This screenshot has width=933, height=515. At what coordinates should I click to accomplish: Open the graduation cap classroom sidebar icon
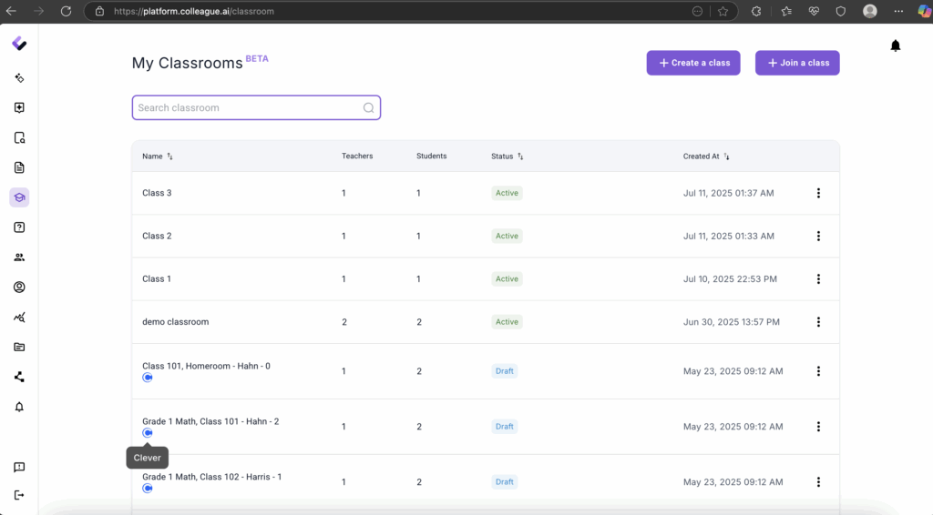click(19, 197)
